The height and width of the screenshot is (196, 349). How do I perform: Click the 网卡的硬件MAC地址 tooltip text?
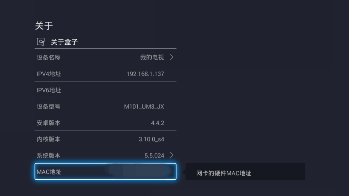pyautogui.click(x=224, y=173)
